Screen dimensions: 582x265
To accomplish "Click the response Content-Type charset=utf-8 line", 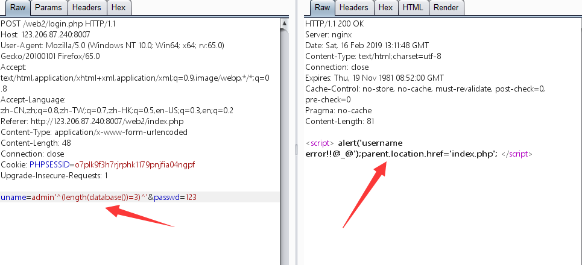I will point(373,57).
